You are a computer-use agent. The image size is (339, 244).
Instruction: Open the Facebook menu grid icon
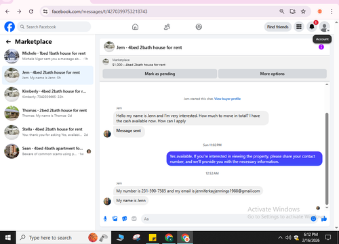click(x=299, y=27)
